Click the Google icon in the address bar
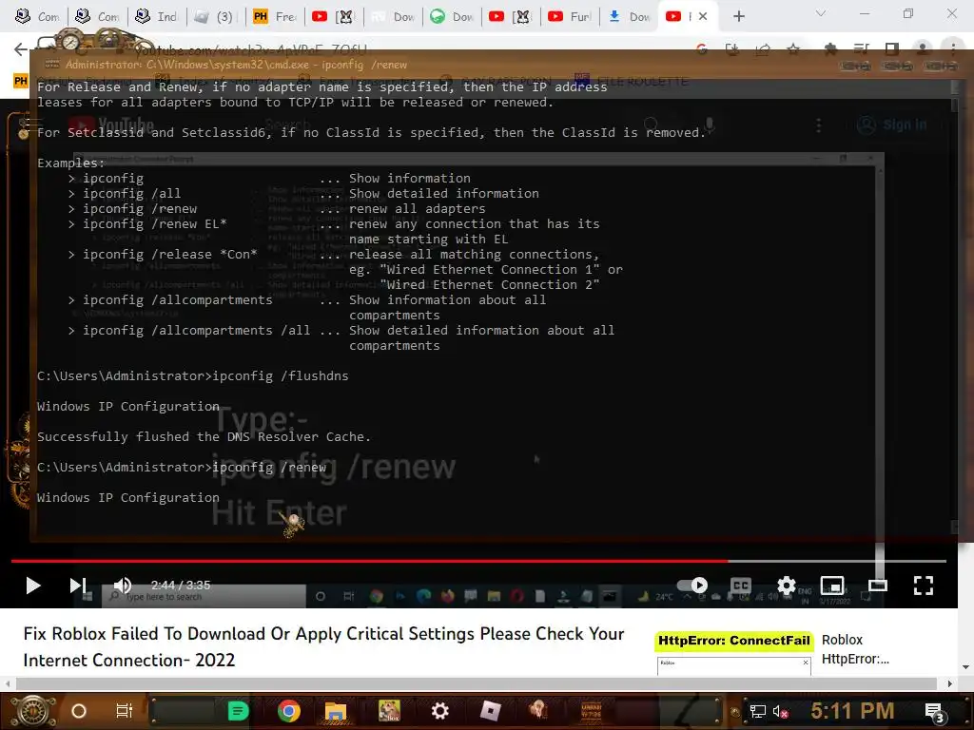The width and height of the screenshot is (974, 730). (702, 49)
